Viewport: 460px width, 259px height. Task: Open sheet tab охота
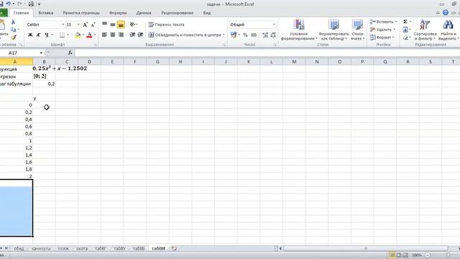point(82,248)
